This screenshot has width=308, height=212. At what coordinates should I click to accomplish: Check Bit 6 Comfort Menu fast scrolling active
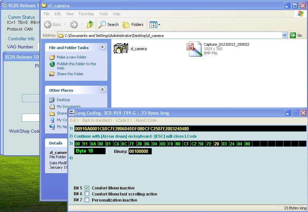coord(87,194)
